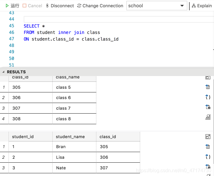Viewport: 214px width, 176px height.
Task: Collapse the RESULTS section triangle
Action: pos(3,72)
